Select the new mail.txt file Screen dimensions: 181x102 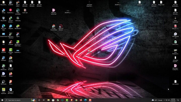pos(175,82)
